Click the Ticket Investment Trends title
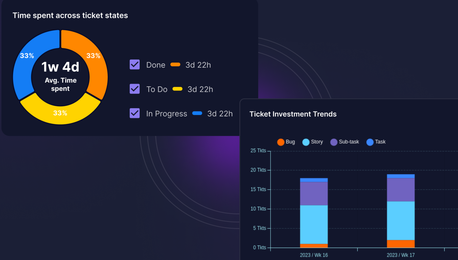The height and width of the screenshot is (260, 458). pyautogui.click(x=293, y=114)
